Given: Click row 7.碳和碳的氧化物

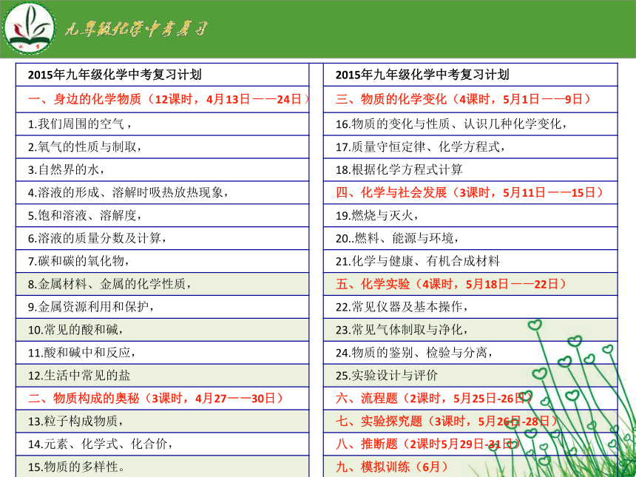Looking at the screenshot, I should coord(162,261).
